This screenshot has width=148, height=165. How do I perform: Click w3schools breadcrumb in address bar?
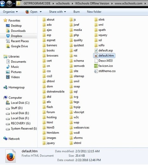(63, 3)
